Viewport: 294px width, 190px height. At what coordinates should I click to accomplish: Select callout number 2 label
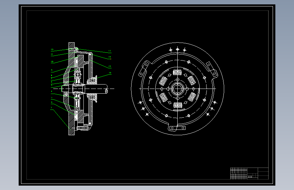(x=52, y=102)
